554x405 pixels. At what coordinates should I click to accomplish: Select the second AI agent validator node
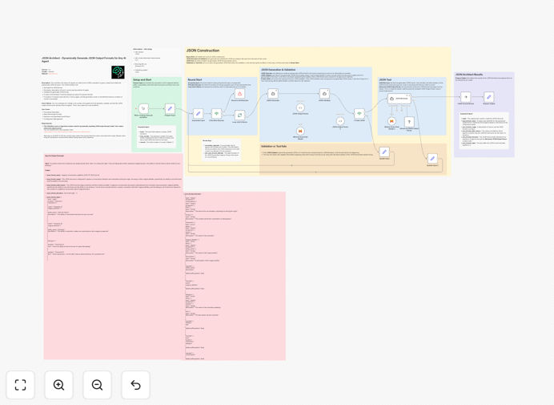click(324, 94)
